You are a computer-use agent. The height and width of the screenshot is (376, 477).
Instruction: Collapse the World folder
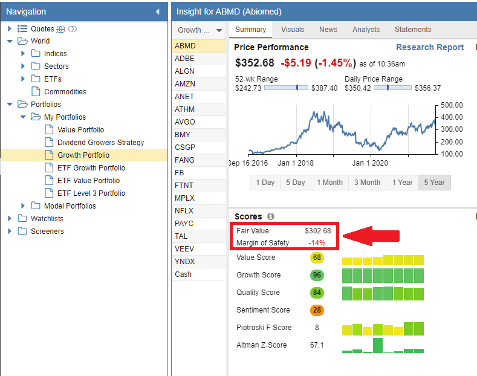pyautogui.click(x=10, y=41)
